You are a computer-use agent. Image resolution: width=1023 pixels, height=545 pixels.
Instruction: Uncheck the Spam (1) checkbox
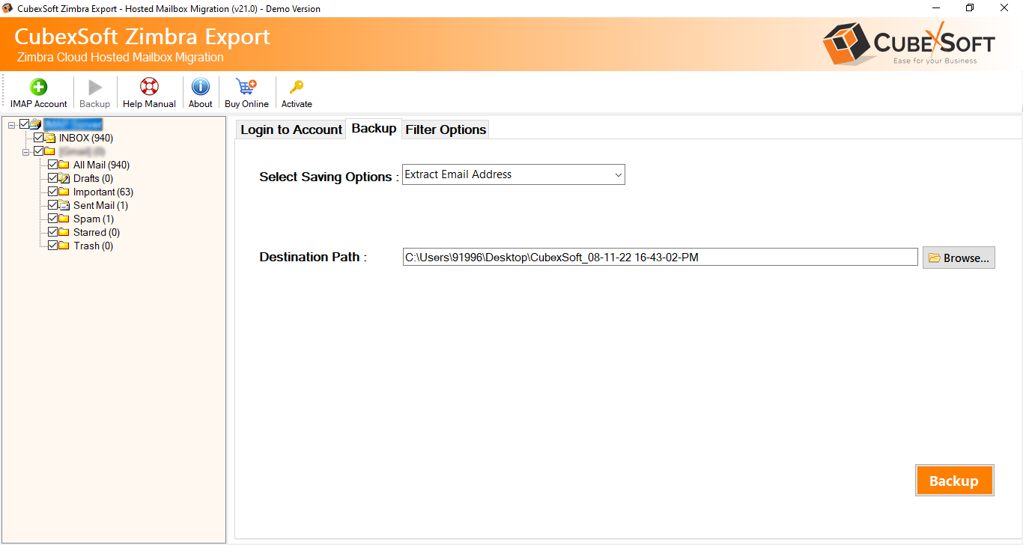(x=52, y=219)
